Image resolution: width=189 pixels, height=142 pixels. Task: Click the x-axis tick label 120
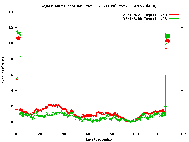(159, 134)
